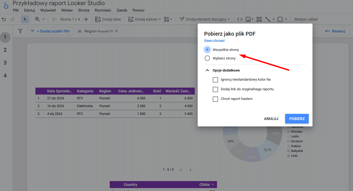Go to previous page arrow in toolbar
Screen dimensions: 353x191
coord(54,19)
